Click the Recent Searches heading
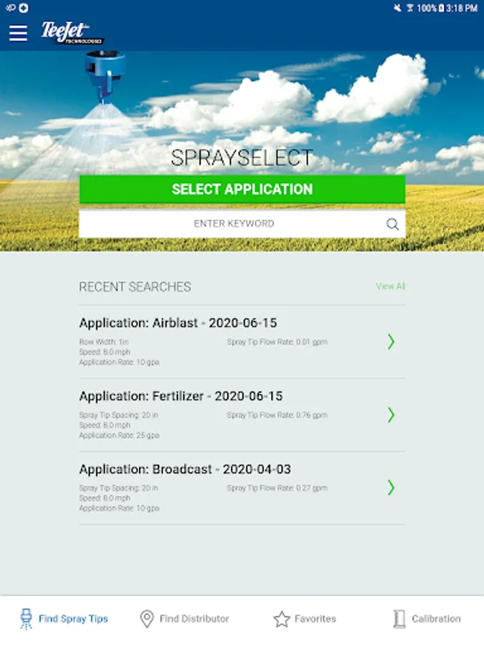Image resolution: width=484 pixels, height=646 pixels. coord(135,286)
